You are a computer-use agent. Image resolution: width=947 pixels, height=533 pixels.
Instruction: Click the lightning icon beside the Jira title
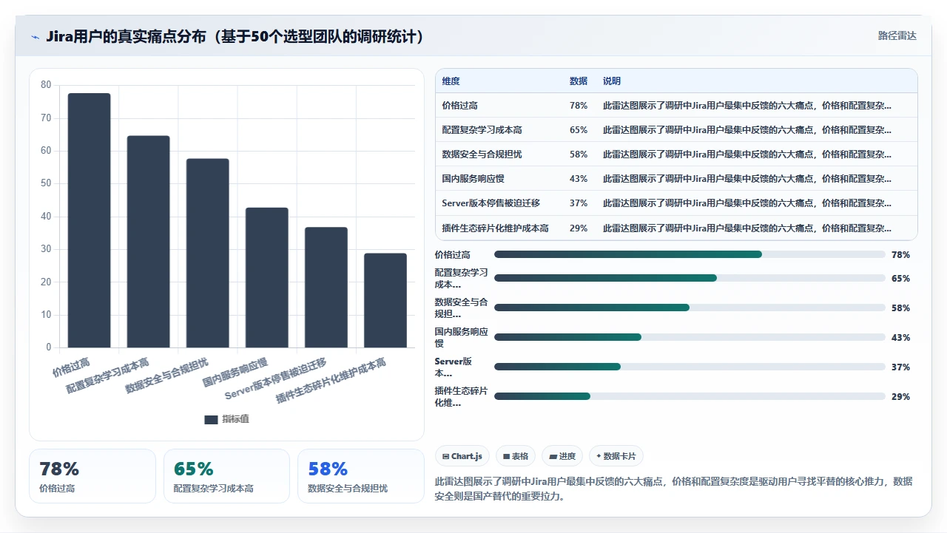coord(35,37)
